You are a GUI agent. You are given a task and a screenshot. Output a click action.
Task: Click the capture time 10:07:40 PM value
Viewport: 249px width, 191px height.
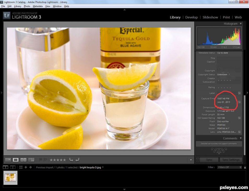click(x=223, y=98)
